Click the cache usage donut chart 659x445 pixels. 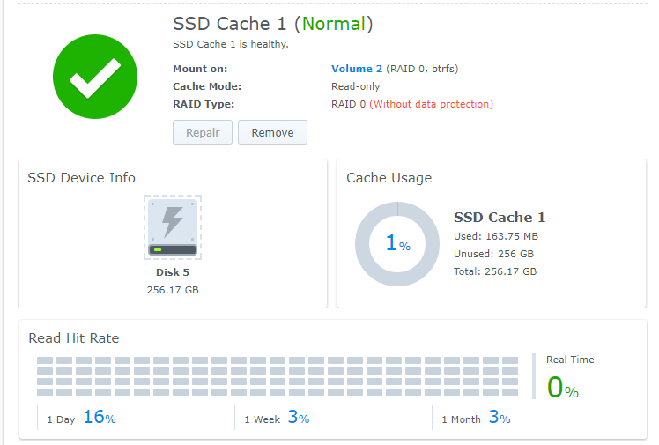click(x=397, y=244)
